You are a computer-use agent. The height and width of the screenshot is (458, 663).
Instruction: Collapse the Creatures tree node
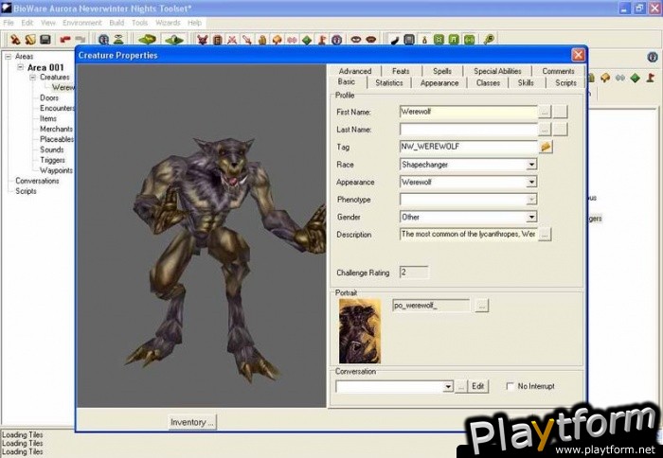[x=32, y=78]
